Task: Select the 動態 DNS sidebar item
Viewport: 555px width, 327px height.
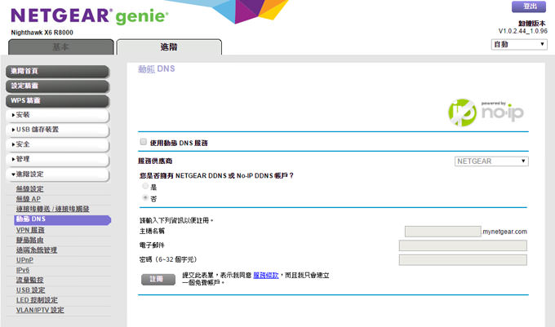Action: point(62,219)
